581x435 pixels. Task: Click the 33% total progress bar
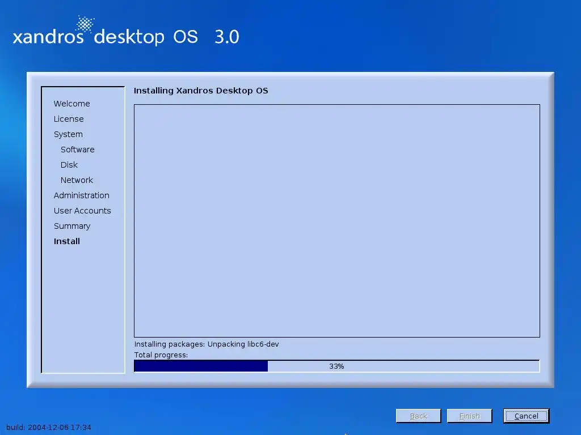[x=336, y=366]
